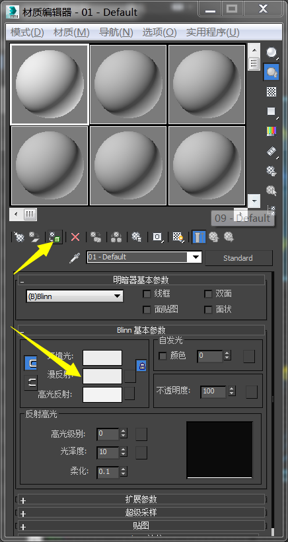The image size is (288, 542).
Task: Click the Go Forward to Sibling icon
Action: tap(229, 237)
